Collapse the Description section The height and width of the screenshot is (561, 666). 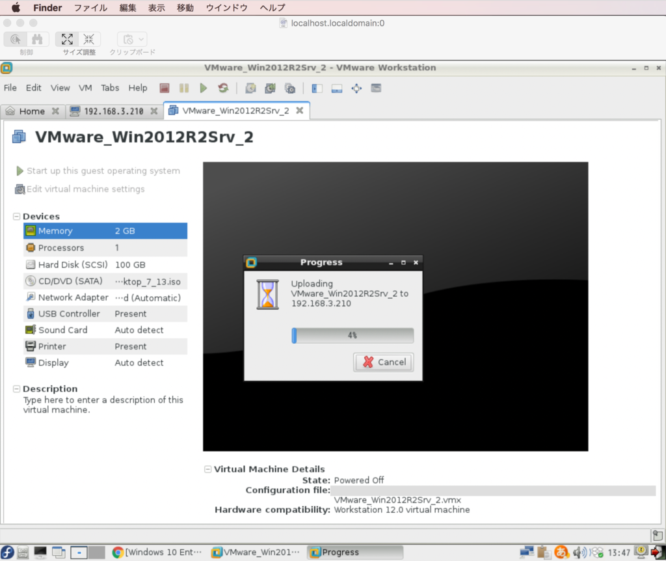[16, 389]
